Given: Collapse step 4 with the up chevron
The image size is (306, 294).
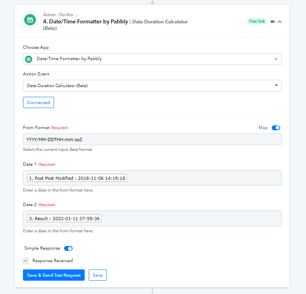Looking at the screenshot, I should tap(280, 21).
